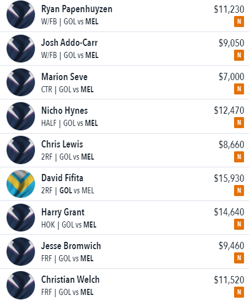Click Josh Addo-Carr's orange N badge
Image resolution: width=249 pixels, height=301 pixels.
(239, 55)
